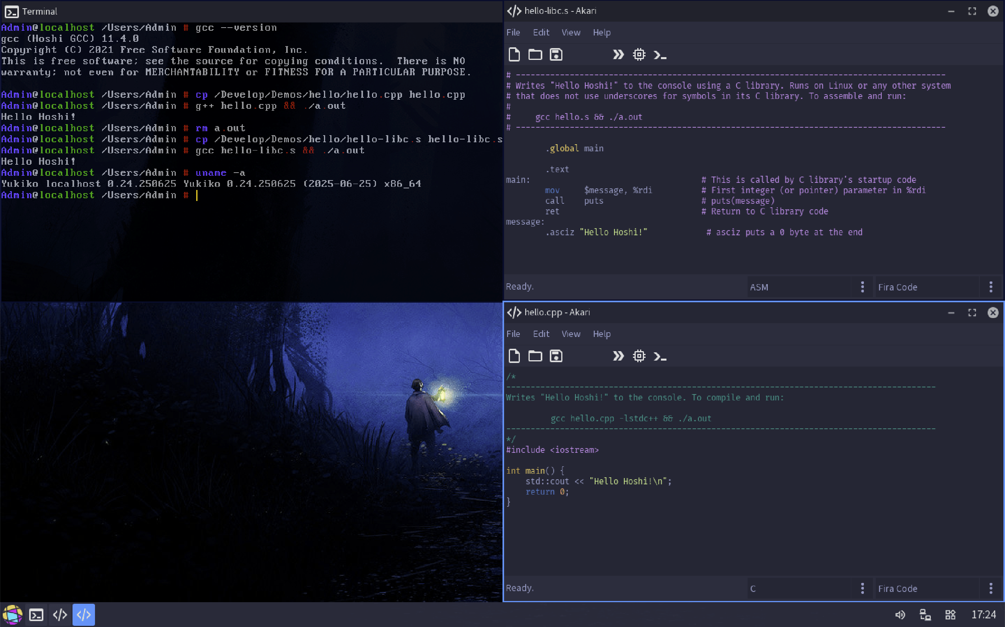Click Open Folder icon in hello-libc.s editor
This screenshot has width=1005, height=627.
535,54
